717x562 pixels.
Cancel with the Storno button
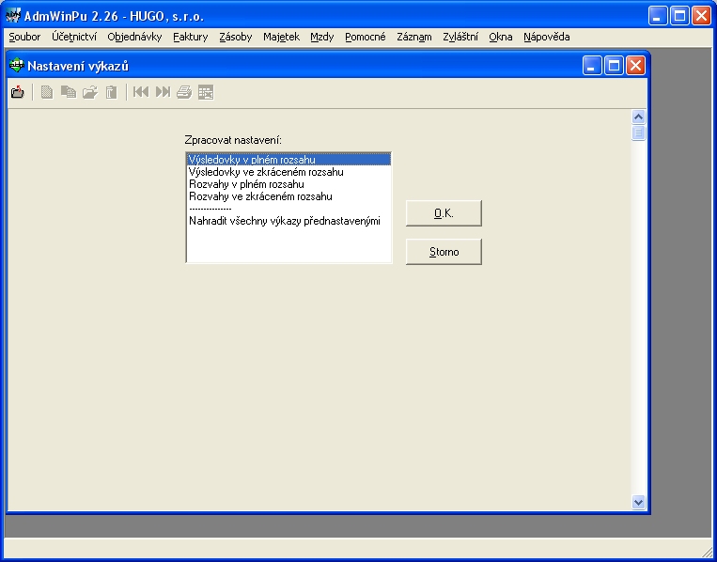[x=444, y=252]
